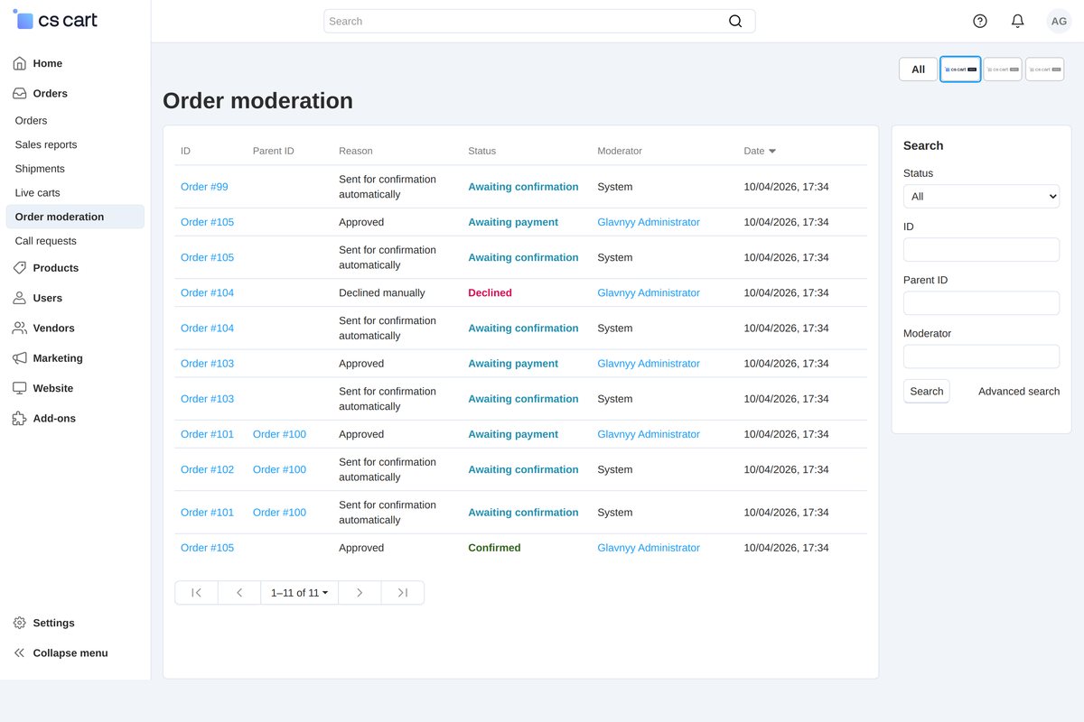Go to next page of results
This screenshot has width=1084, height=722.
[x=360, y=593]
